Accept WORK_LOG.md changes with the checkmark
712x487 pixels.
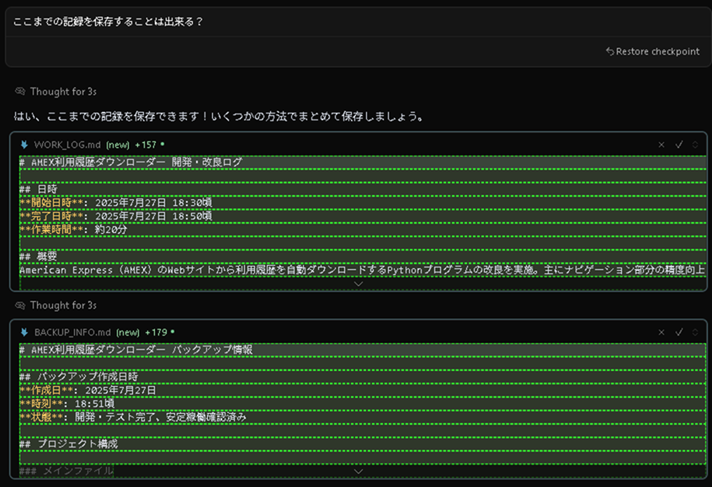pyautogui.click(x=679, y=145)
